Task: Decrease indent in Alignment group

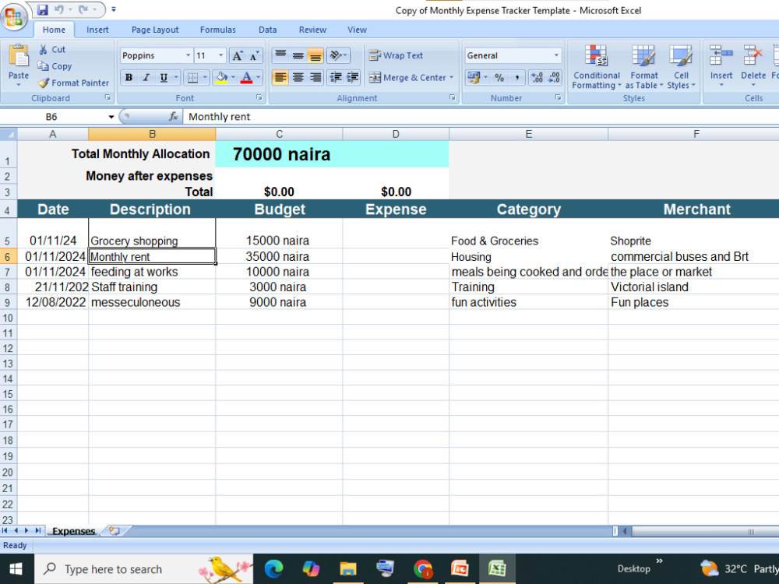Action: [335, 77]
